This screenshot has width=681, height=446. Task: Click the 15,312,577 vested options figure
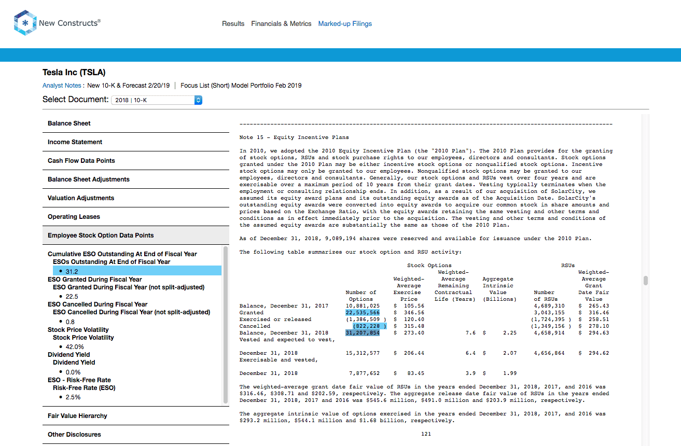click(x=363, y=353)
